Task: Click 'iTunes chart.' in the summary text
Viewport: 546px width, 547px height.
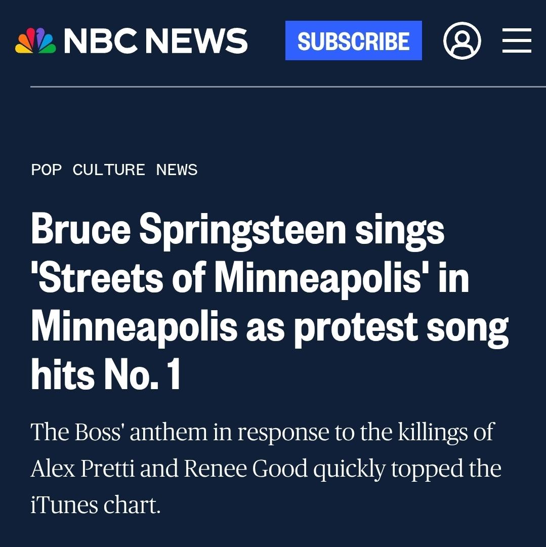Action: pyautogui.click(x=95, y=505)
